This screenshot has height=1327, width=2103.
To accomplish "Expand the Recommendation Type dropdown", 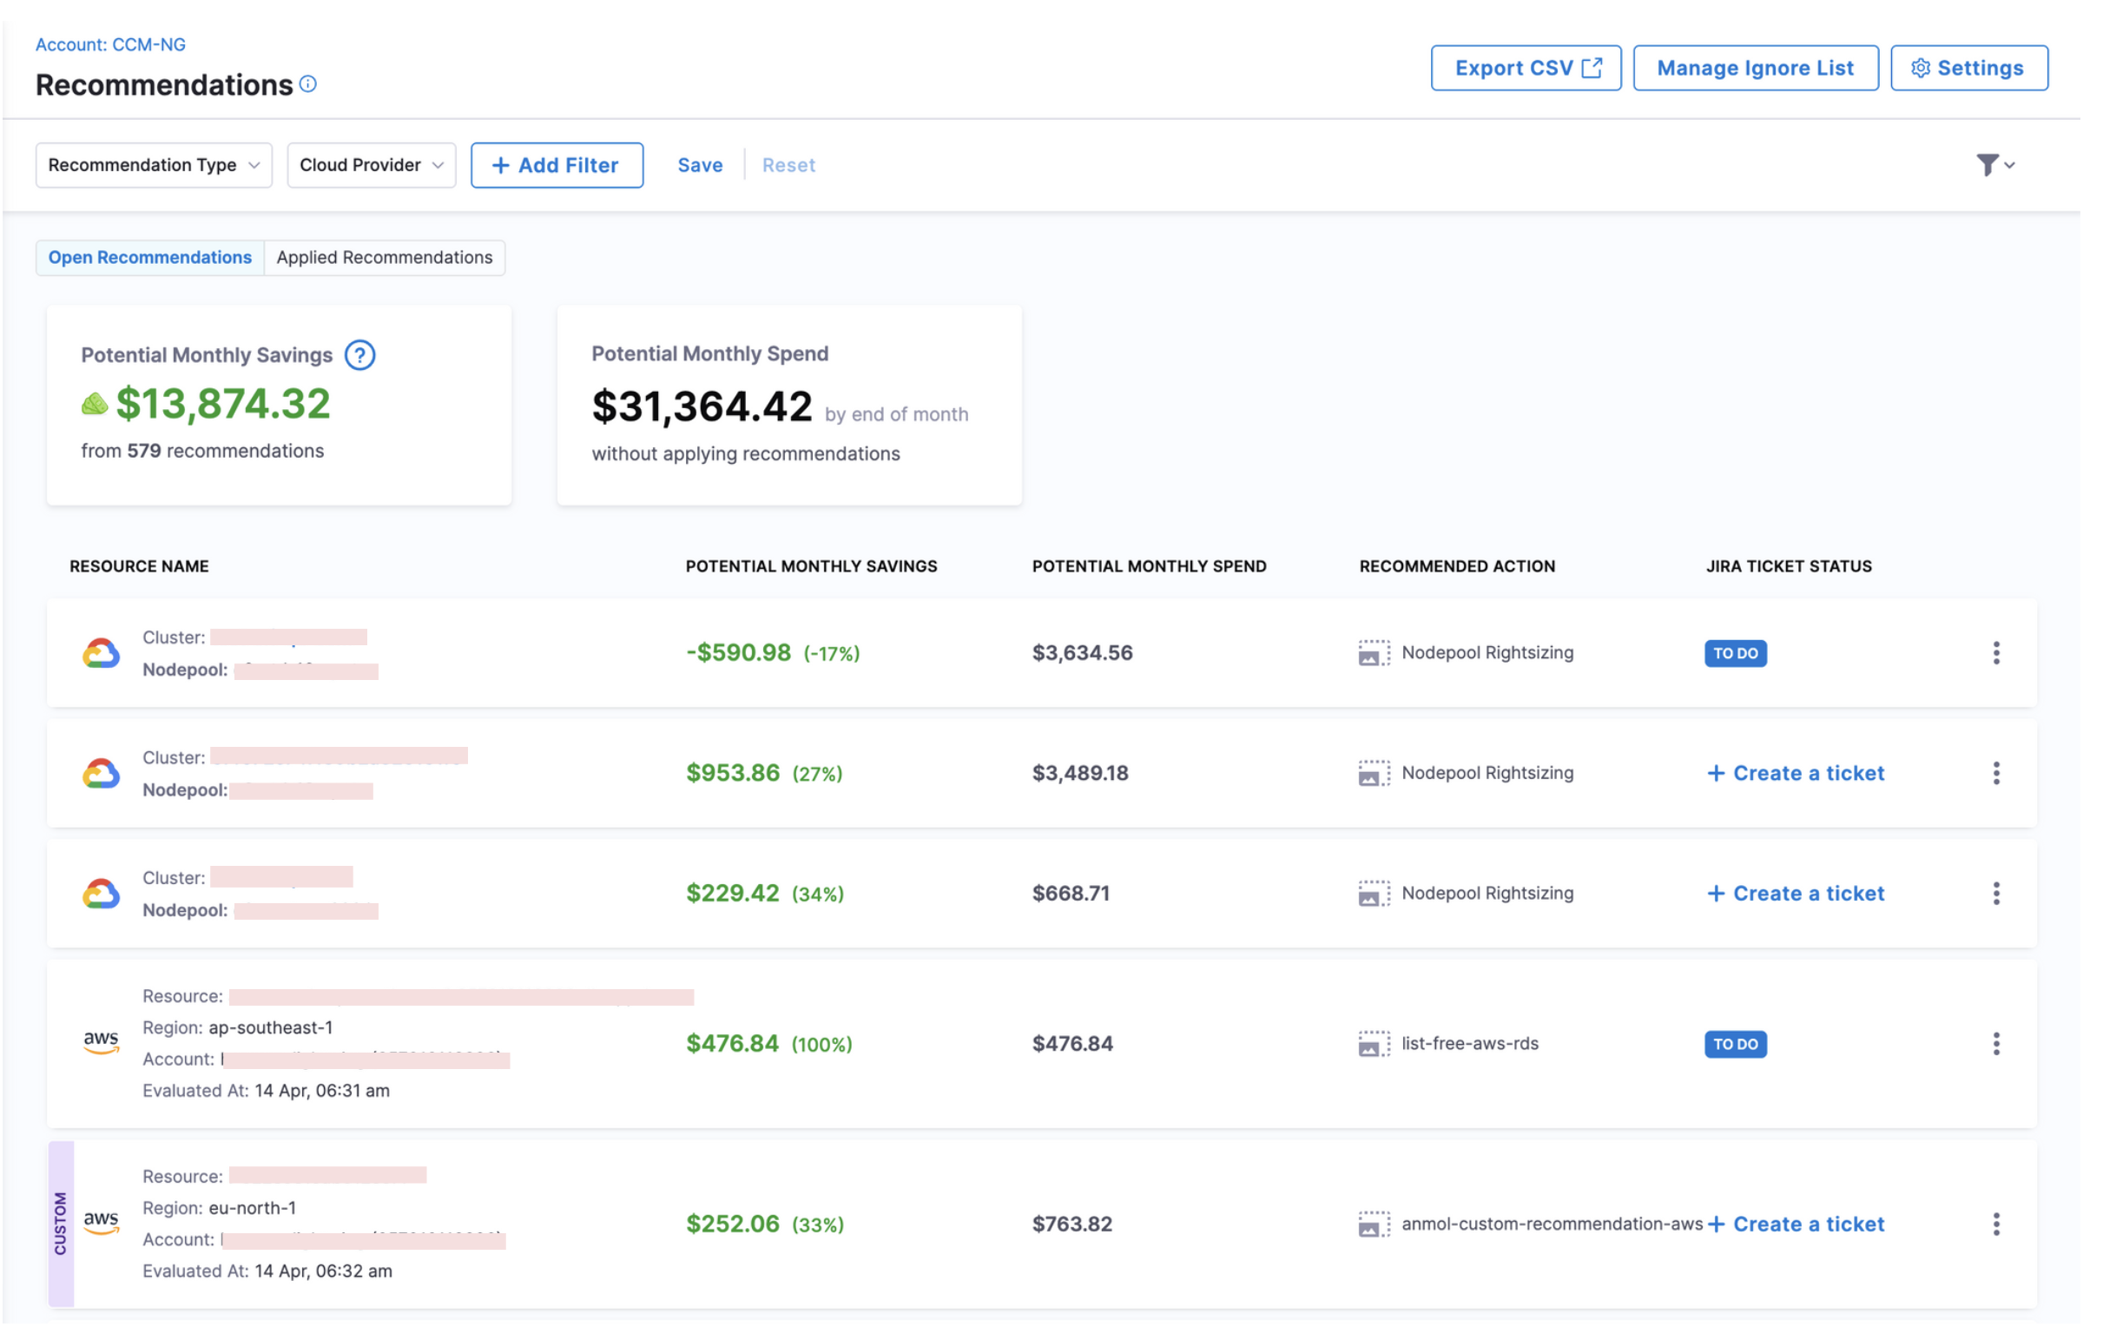I will (x=154, y=165).
